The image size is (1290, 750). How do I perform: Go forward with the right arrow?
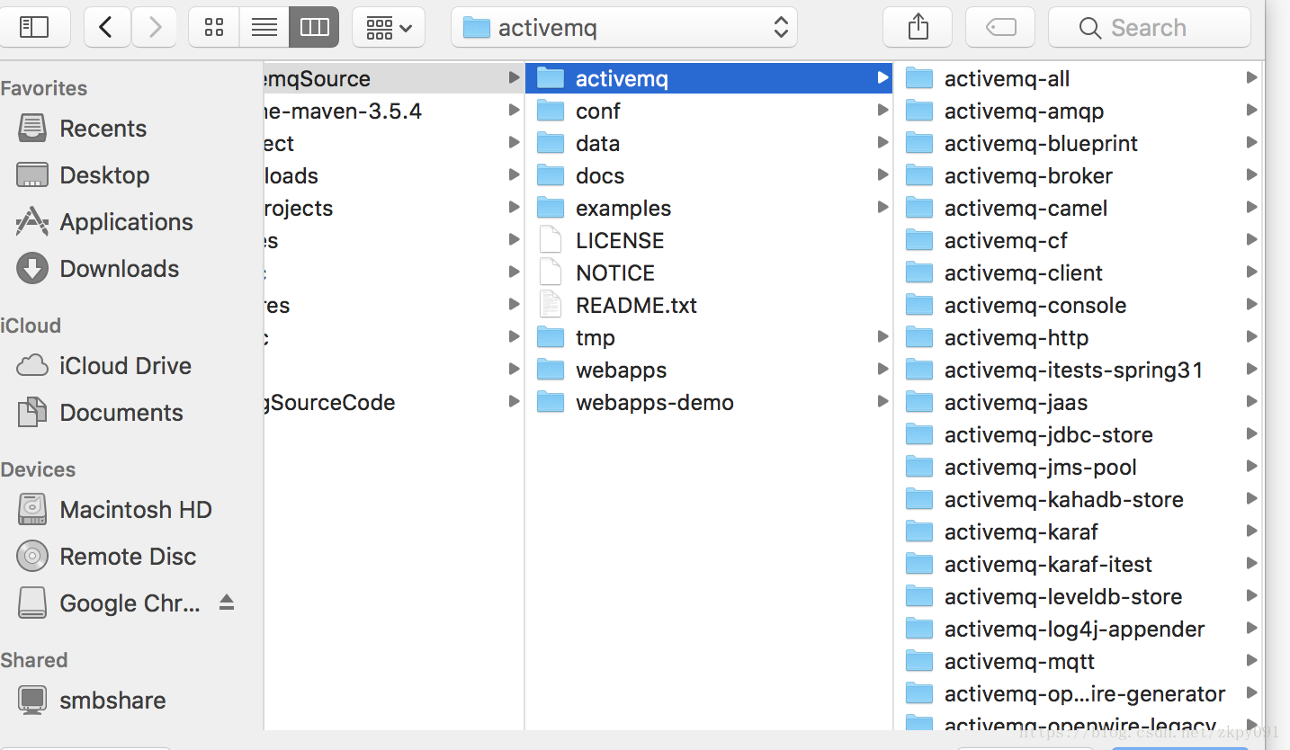(155, 27)
